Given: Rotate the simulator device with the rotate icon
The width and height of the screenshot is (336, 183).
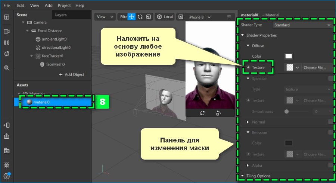Looking at the screenshot, I should click(x=219, y=113).
